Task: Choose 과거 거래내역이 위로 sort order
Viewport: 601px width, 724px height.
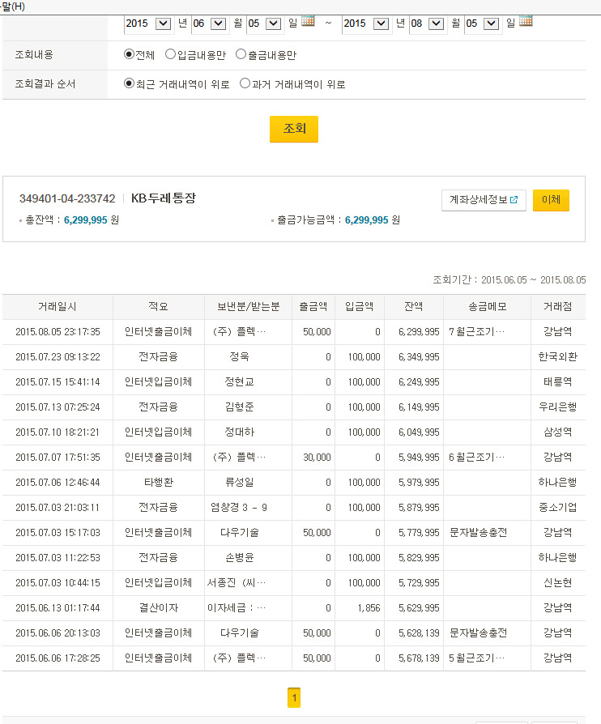Action: coord(245,83)
